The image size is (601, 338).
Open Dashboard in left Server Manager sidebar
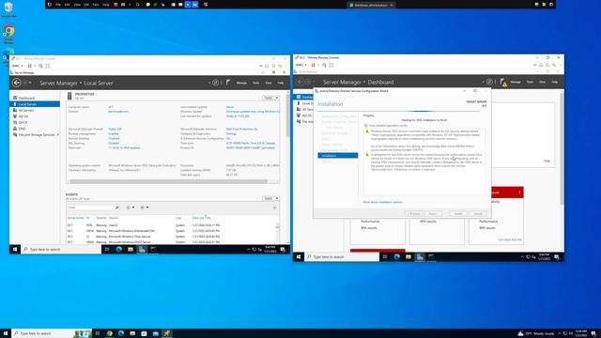pos(26,98)
